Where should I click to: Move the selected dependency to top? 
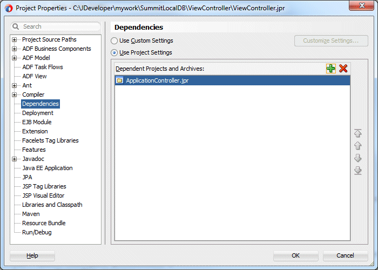click(x=357, y=133)
